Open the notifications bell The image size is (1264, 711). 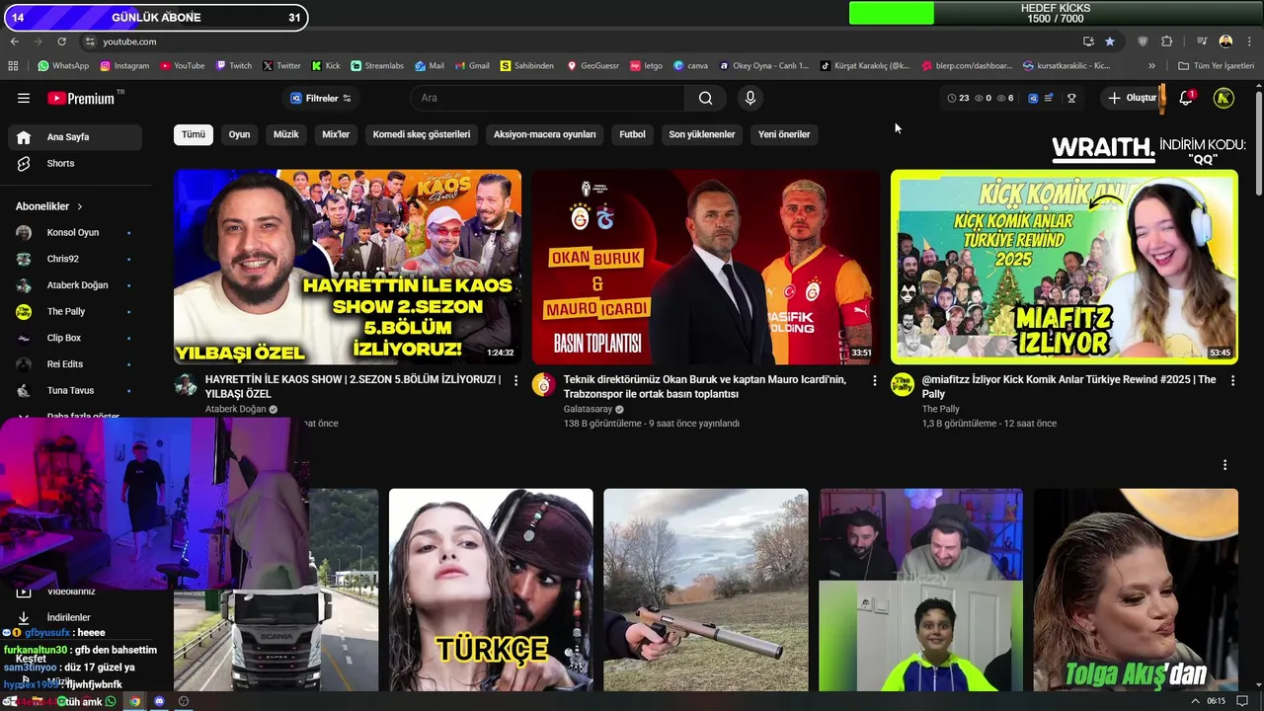1186,98
